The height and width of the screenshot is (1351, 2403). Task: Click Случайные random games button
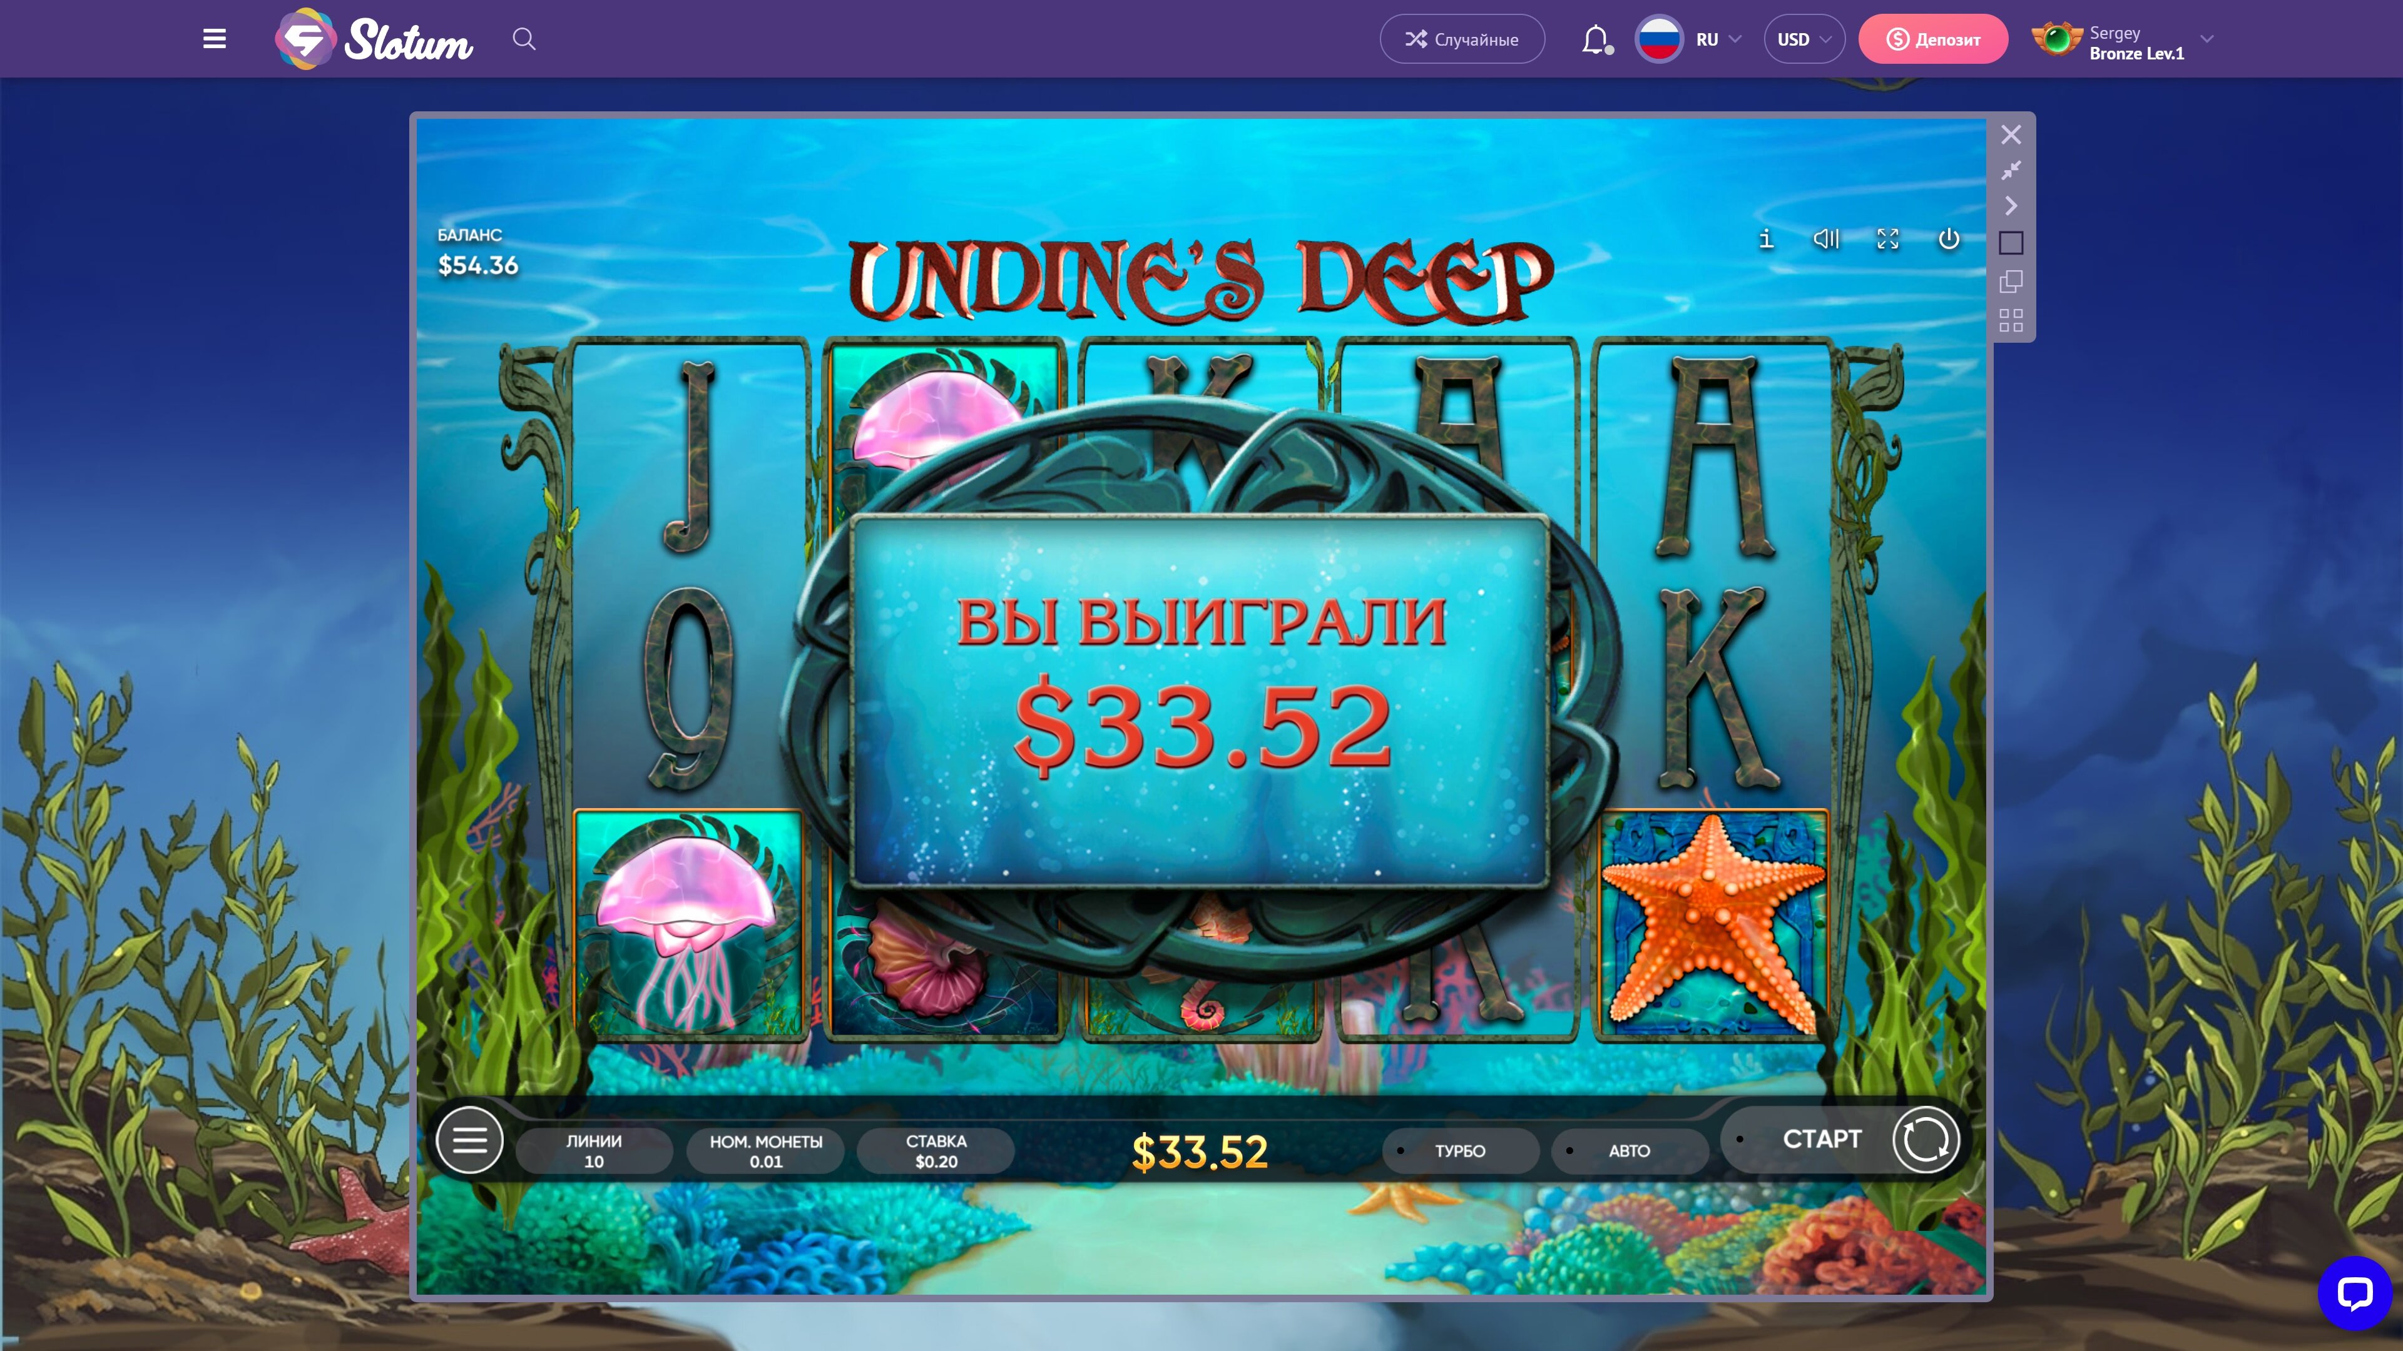pyautogui.click(x=1462, y=39)
